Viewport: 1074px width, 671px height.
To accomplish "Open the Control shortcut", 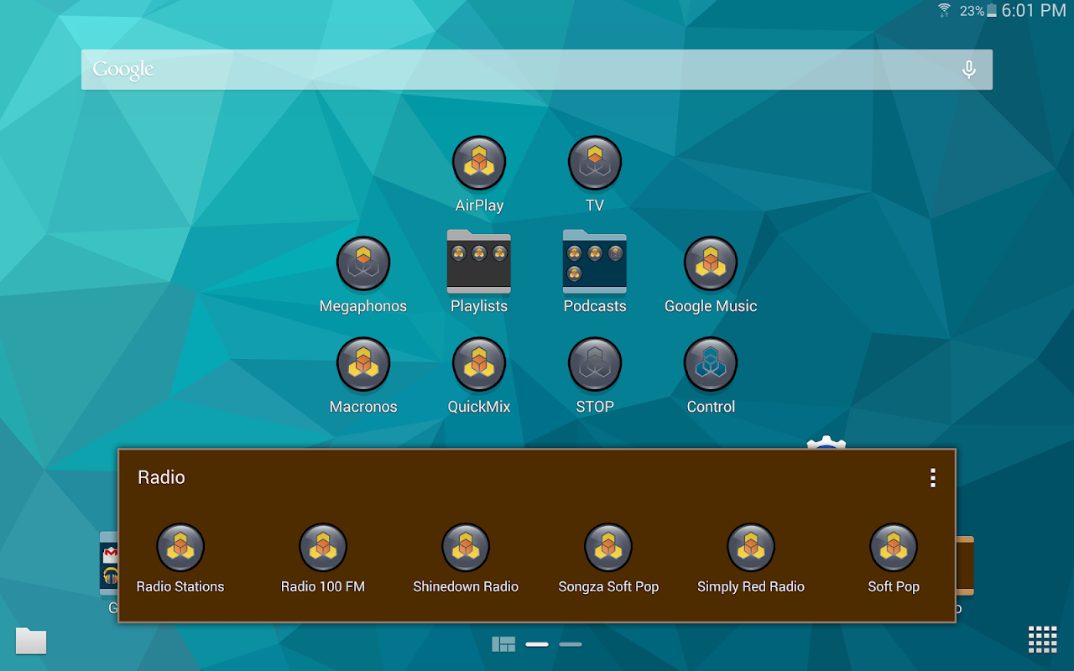I will (711, 365).
